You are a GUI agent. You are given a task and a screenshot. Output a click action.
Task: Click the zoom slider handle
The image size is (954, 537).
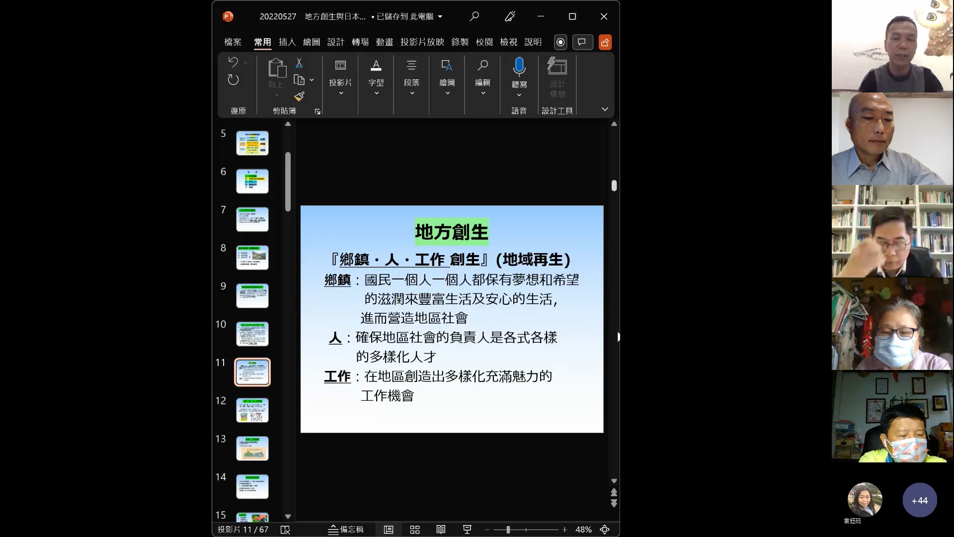click(508, 530)
